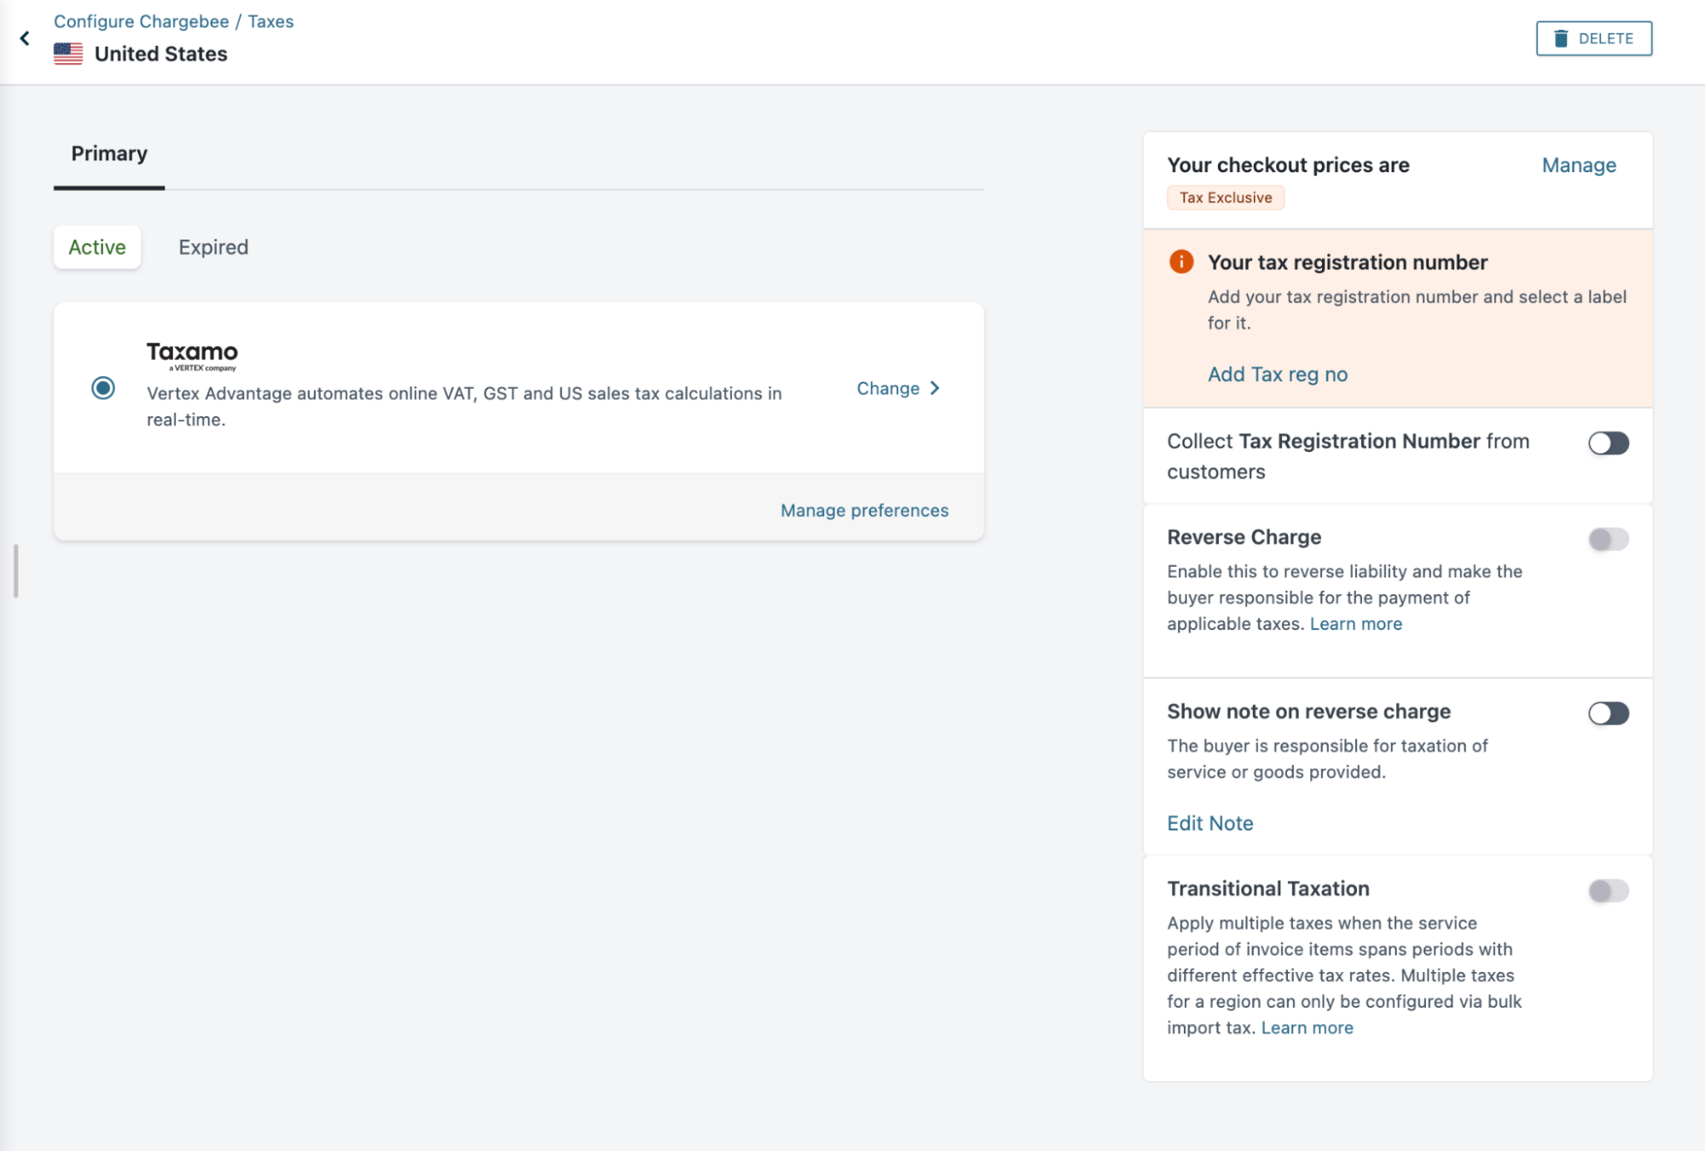
Task: Click Manage for checkout prices
Action: pos(1578,165)
